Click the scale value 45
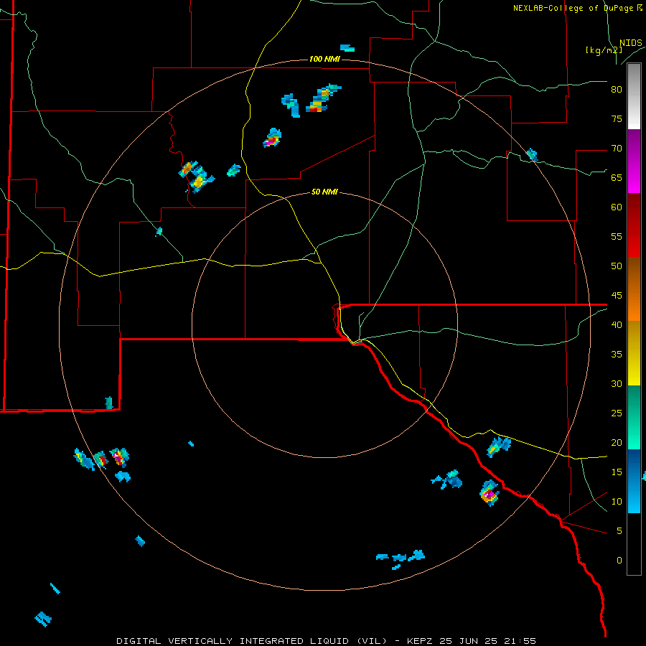Viewport: 646px width, 646px height. 617,296
